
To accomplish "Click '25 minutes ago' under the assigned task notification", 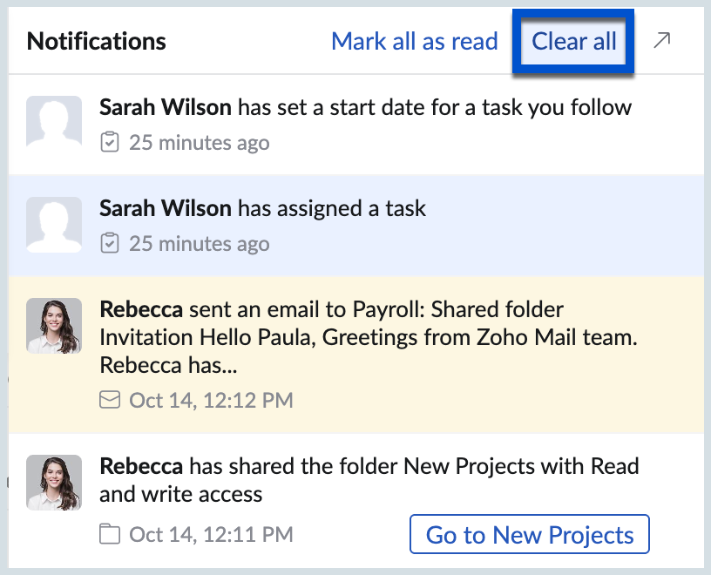I will [x=199, y=244].
